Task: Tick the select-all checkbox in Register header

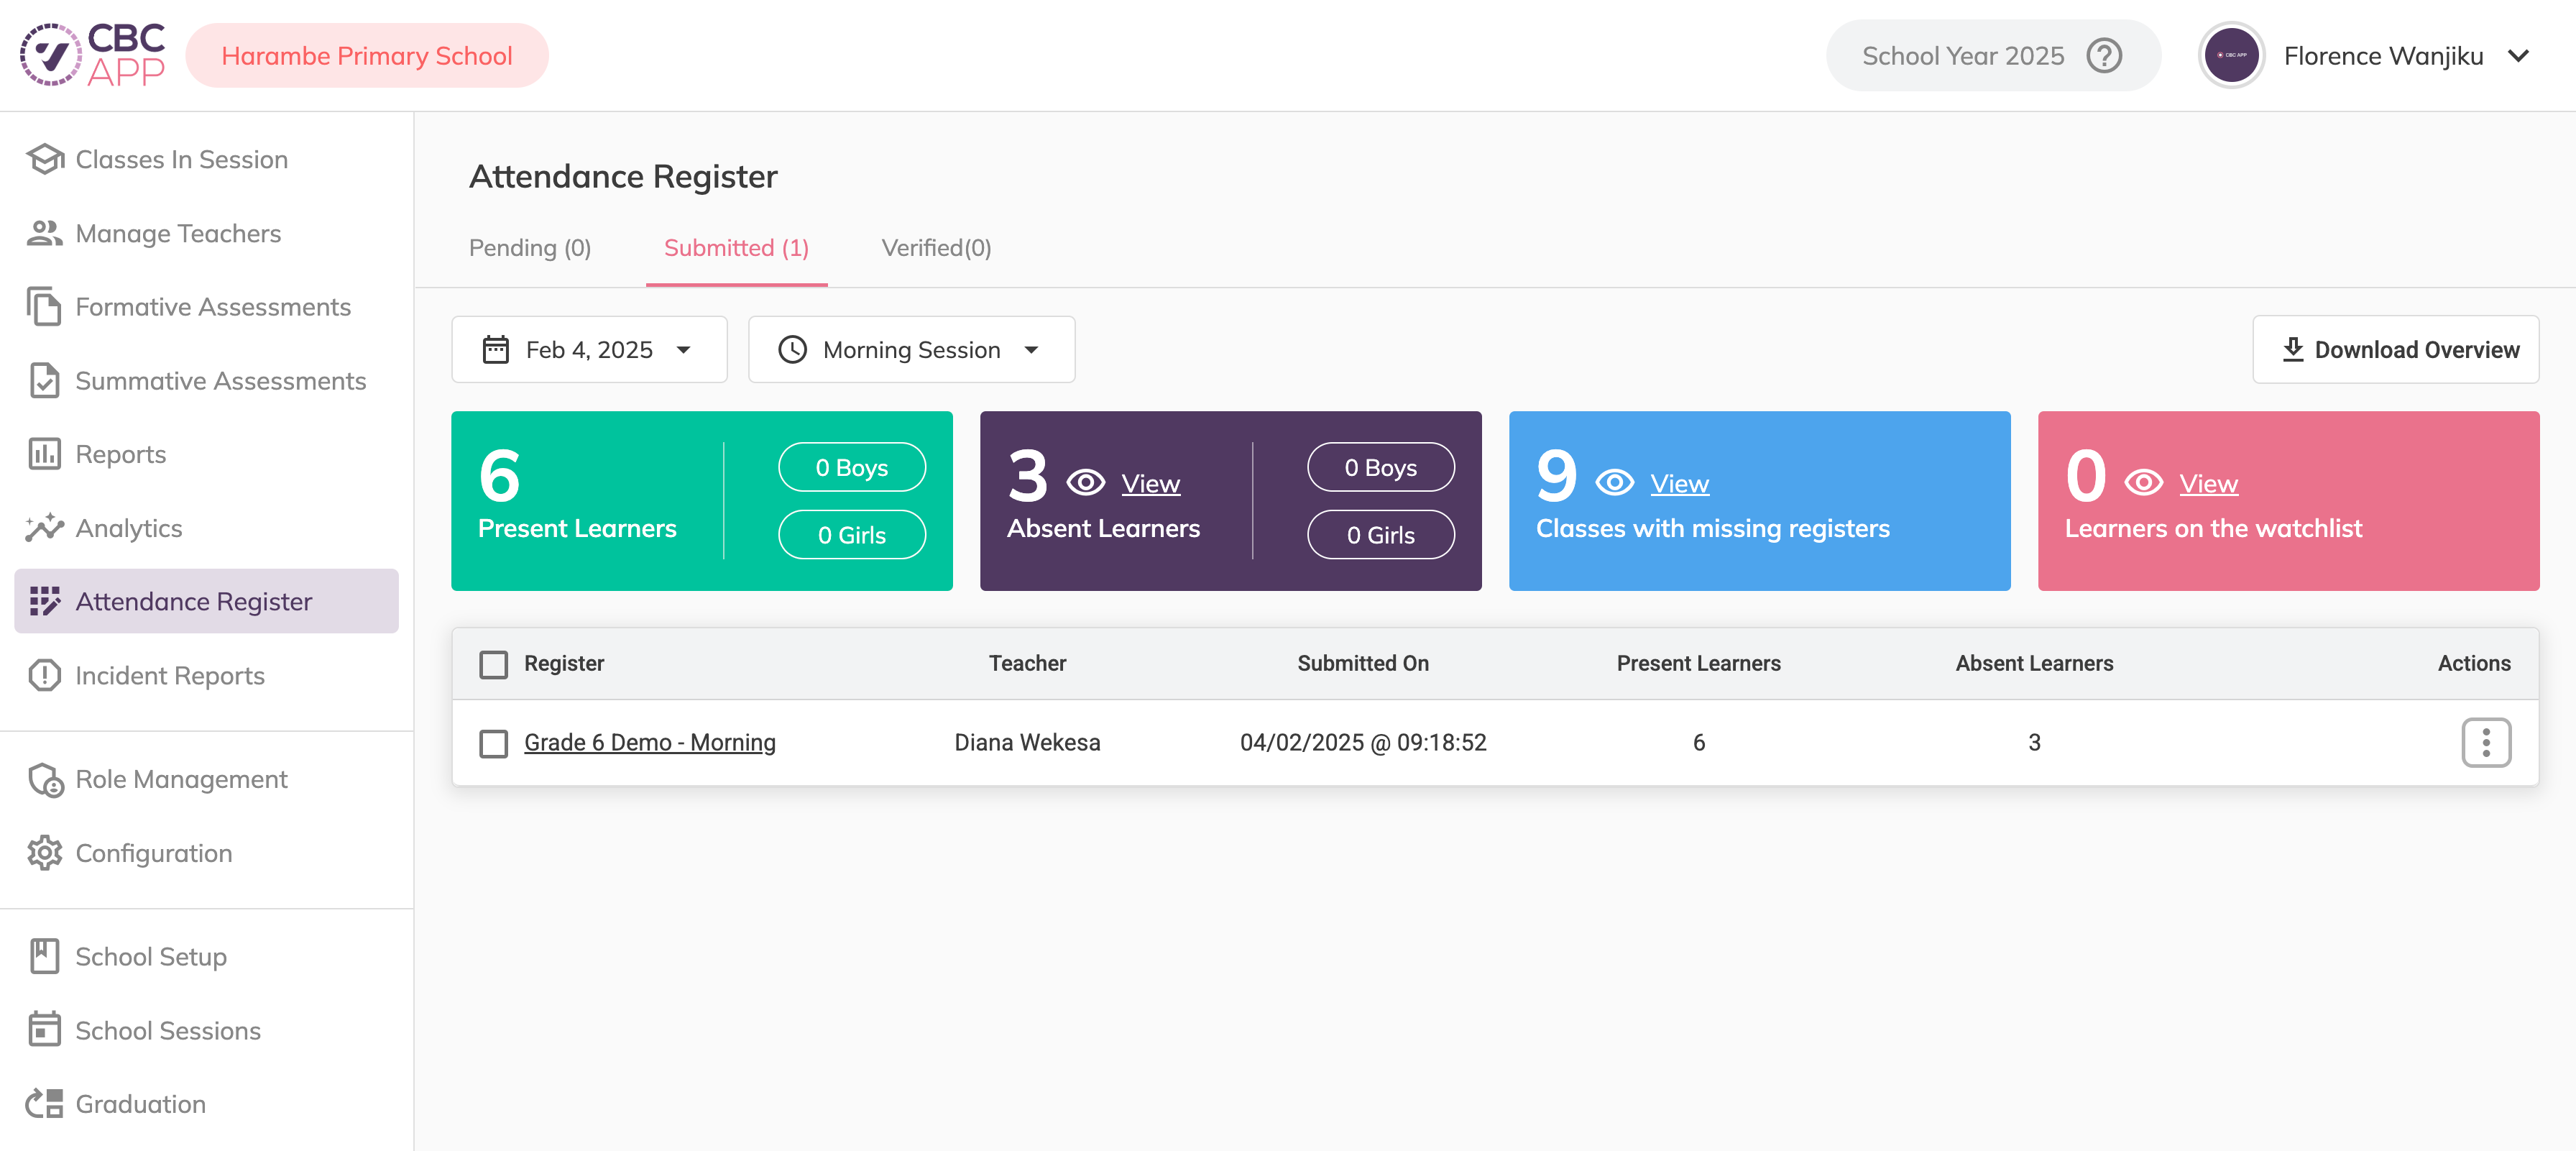Action: click(494, 664)
